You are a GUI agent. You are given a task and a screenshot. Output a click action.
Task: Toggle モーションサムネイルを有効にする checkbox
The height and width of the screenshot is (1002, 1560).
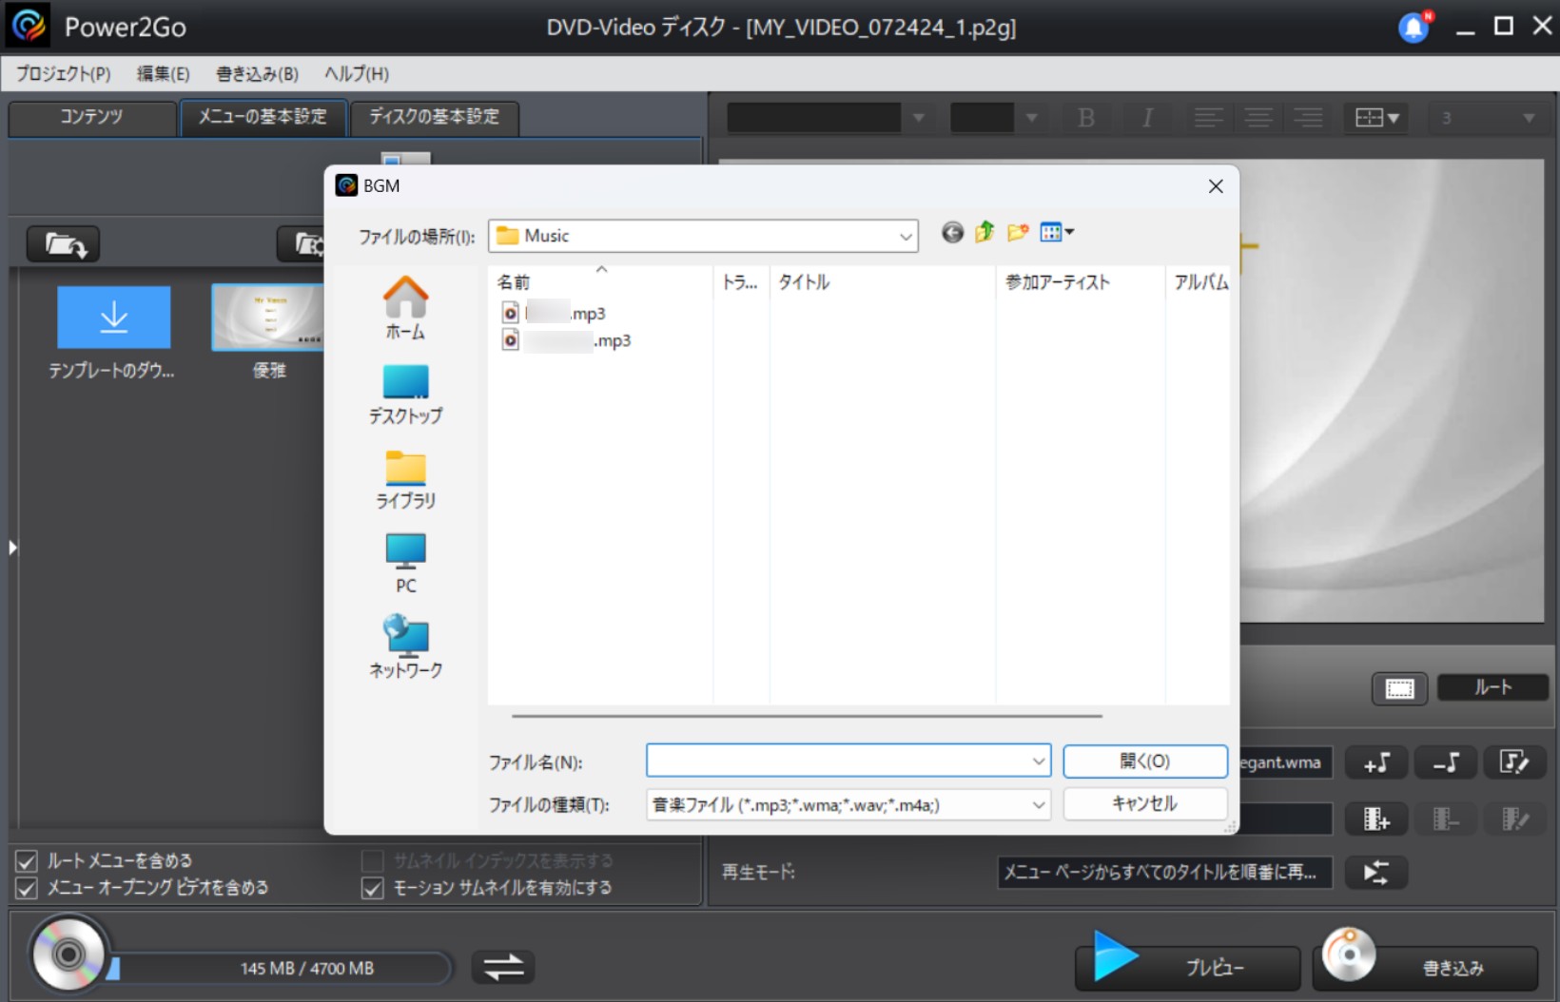click(x=373, y=888)
